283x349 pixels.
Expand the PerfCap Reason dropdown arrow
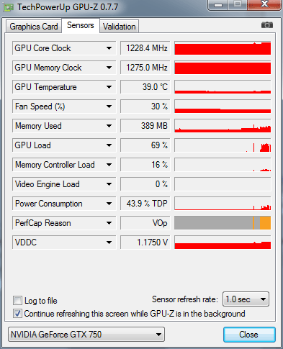pos(109,223)
